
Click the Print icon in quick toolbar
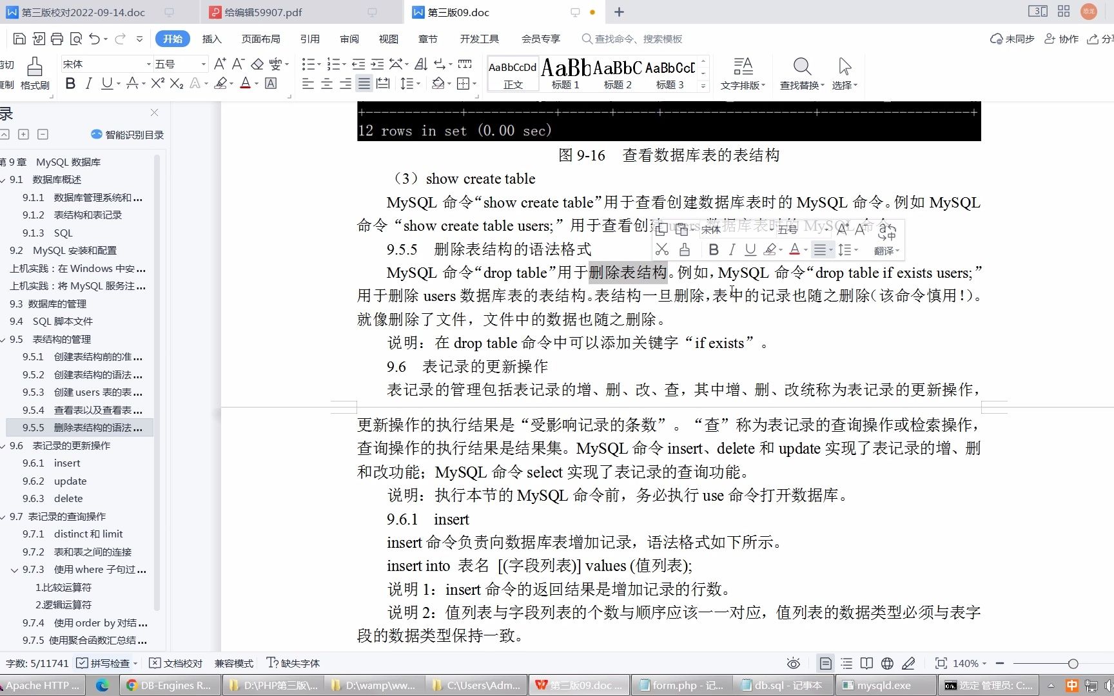pyautogui.click(x=57, y=39)
